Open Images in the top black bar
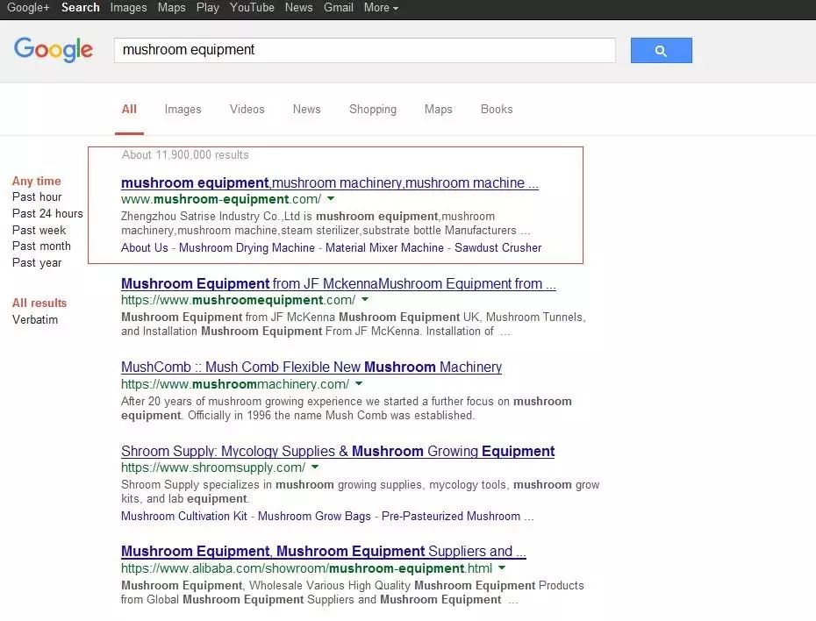816x621 pixels. (x=128, y=7)
